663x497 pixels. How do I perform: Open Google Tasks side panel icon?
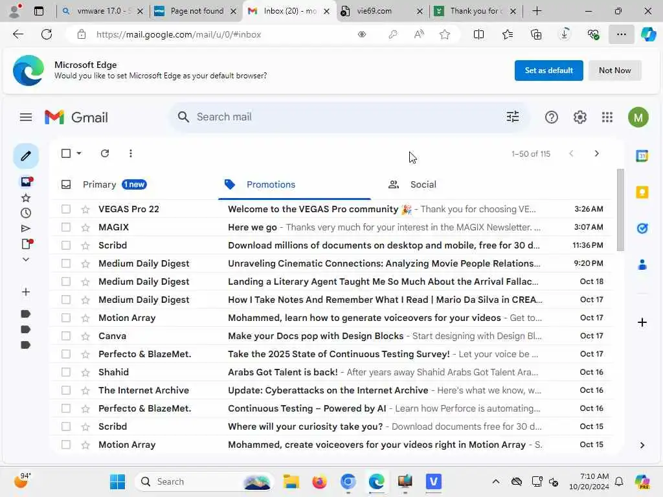pyautogui.click(x=642, y=228)
